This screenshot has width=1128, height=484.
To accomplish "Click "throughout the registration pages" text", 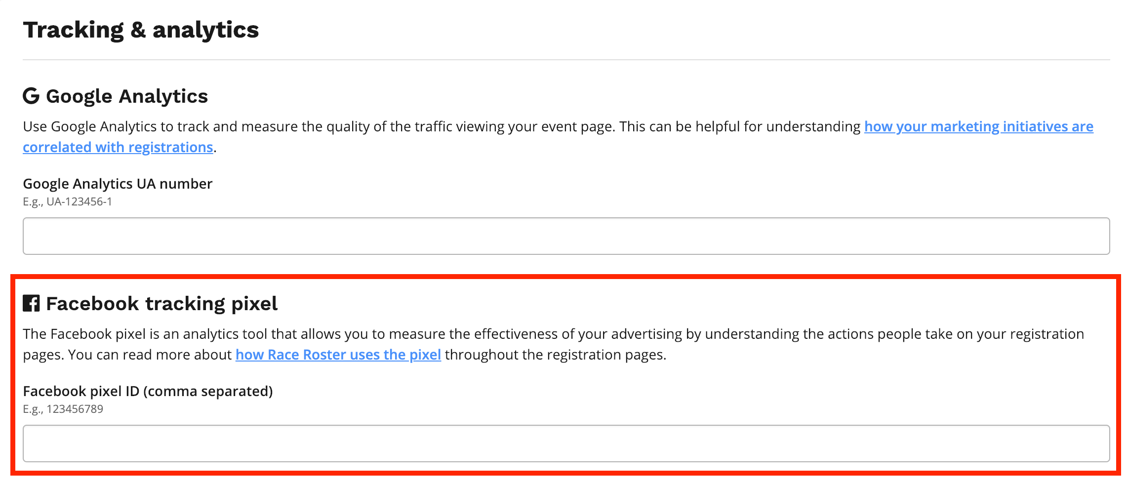I will [x=555, y=355].
